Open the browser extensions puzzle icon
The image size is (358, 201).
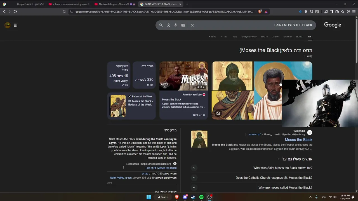(x=311, y=12)
